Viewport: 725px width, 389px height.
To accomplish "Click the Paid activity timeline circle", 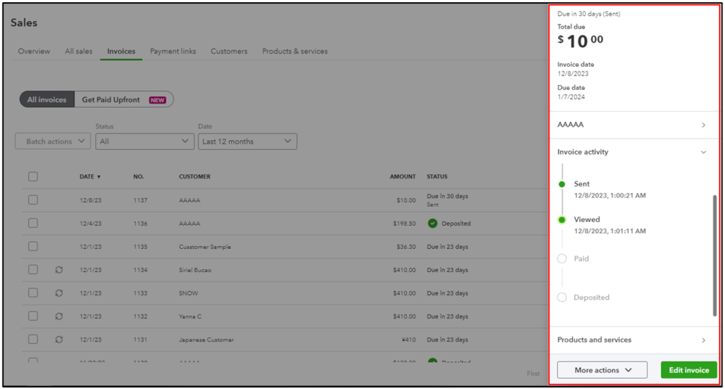I will tap(562, 258).
